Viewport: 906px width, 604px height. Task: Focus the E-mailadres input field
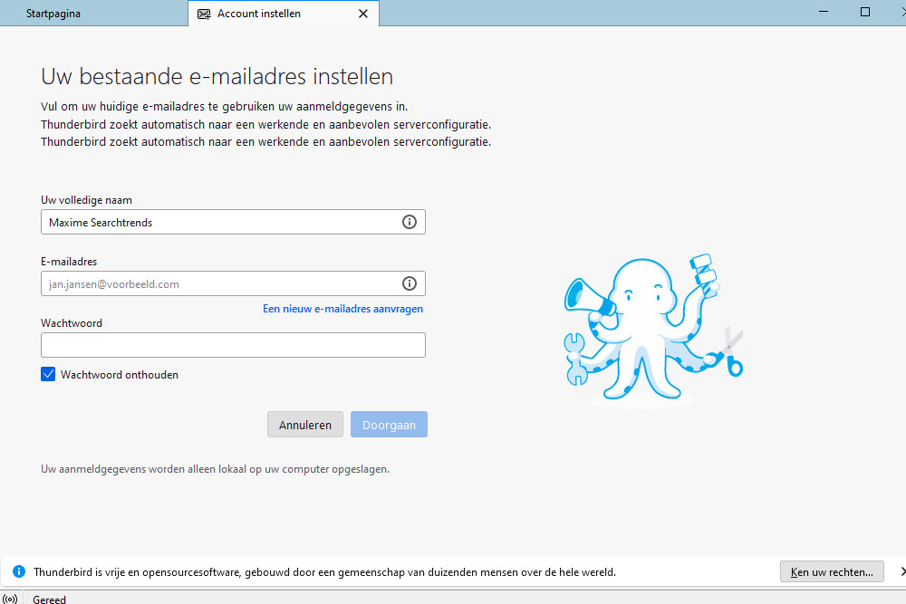coord(233,283)
